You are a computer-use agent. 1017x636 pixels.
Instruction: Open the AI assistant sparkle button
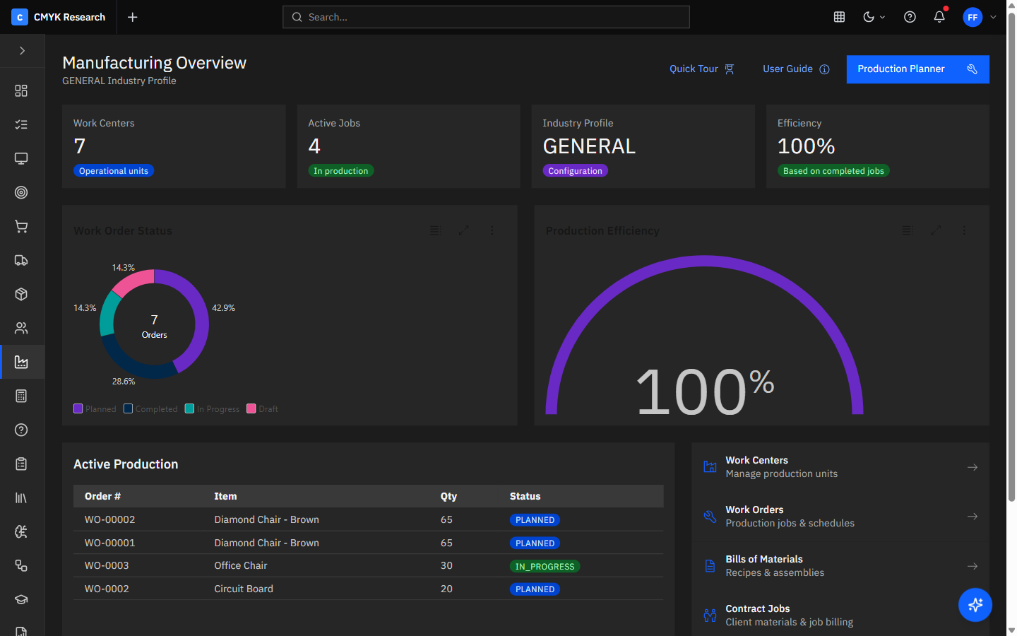(975, 605)
